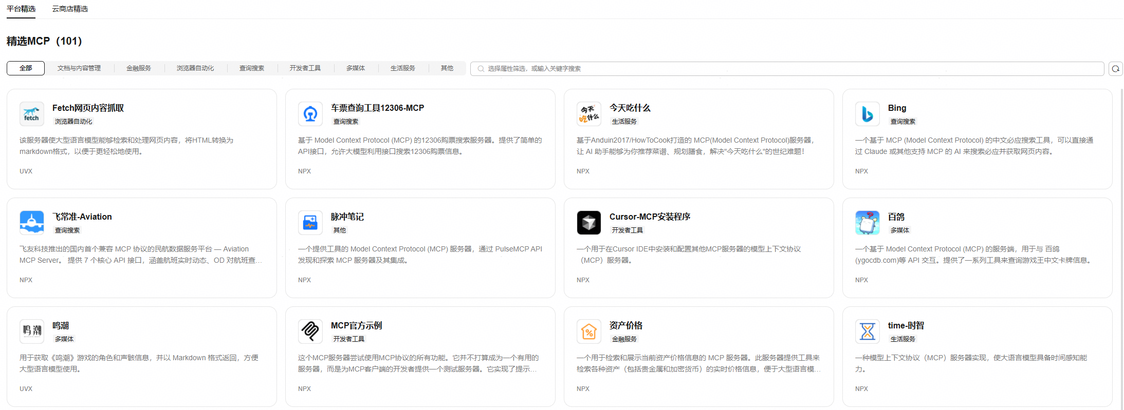The image size is (1124, 410).
Task: Click the 今天吃什么 card icon
Action: click(x=588, y=114)
